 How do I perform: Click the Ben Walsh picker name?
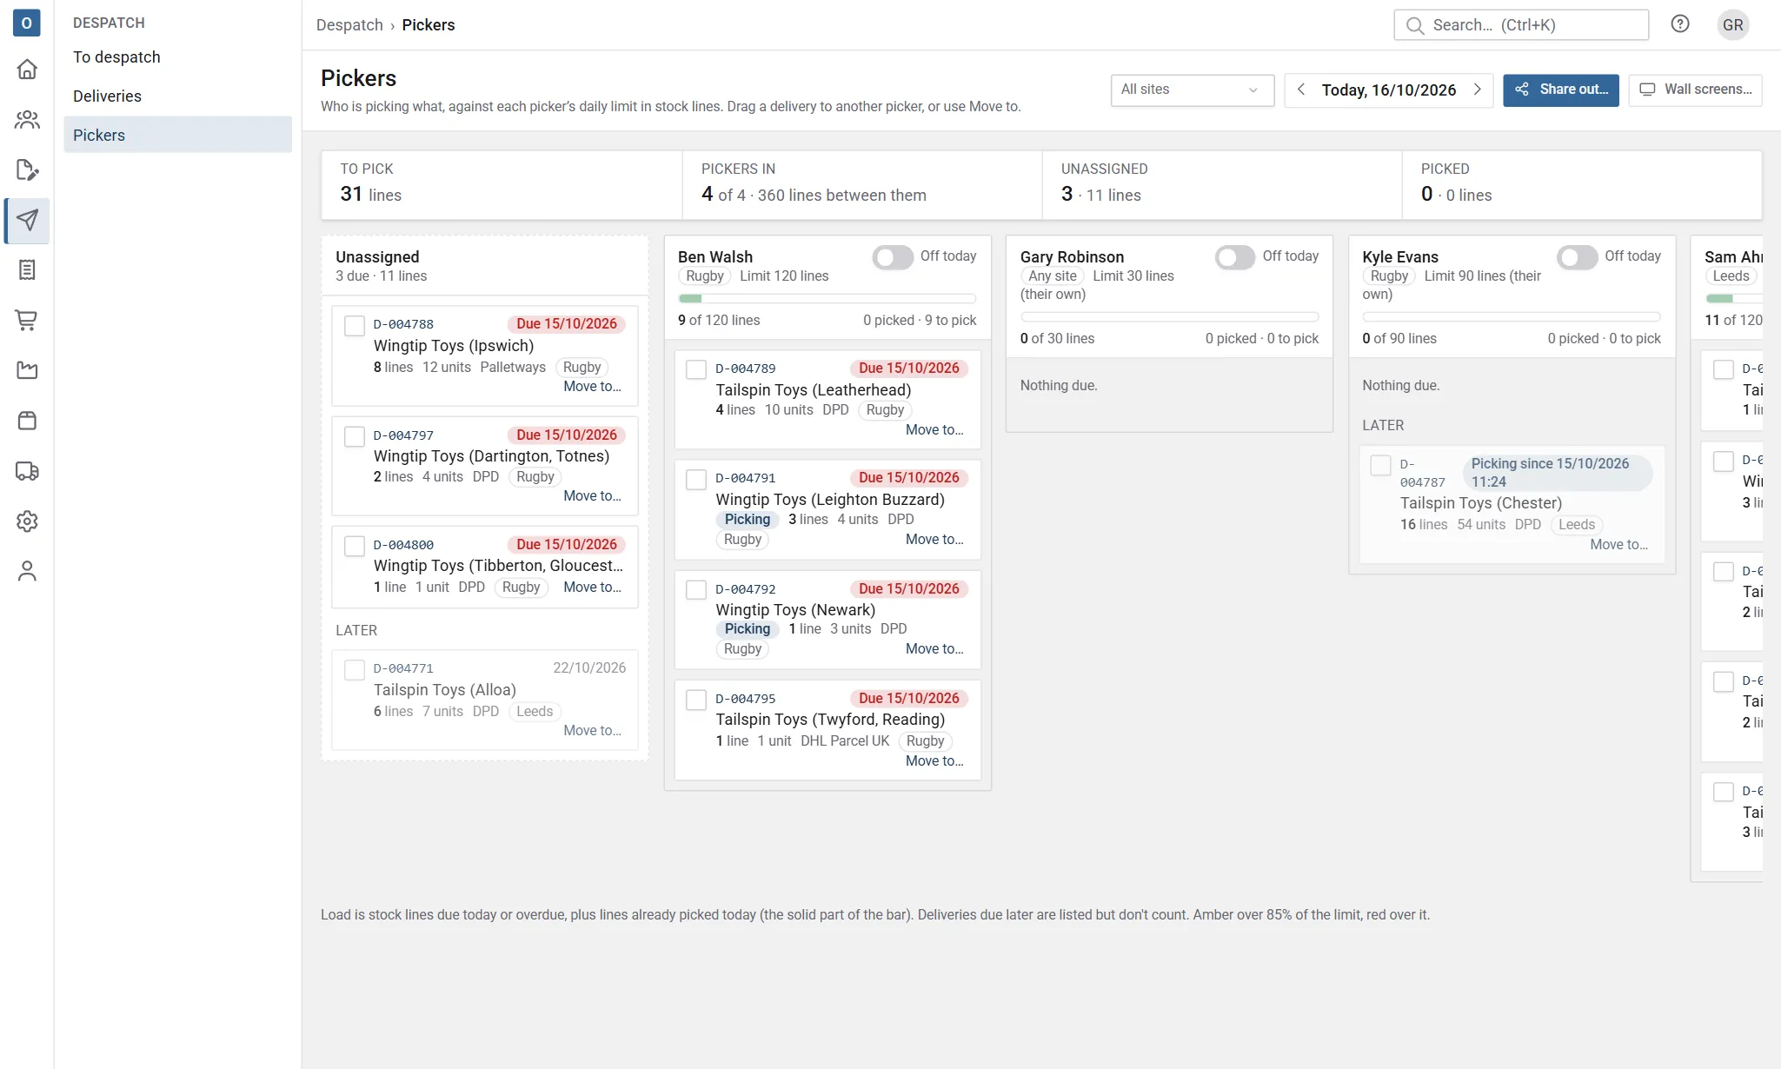(x=714, y=257)
